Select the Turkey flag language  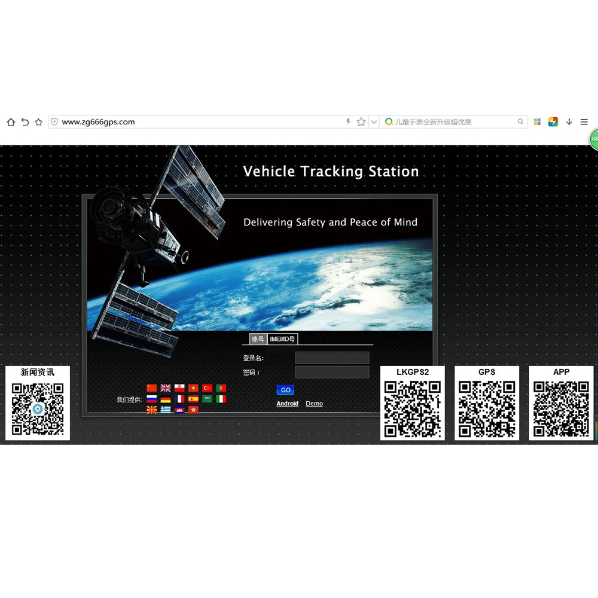(207, 388)
